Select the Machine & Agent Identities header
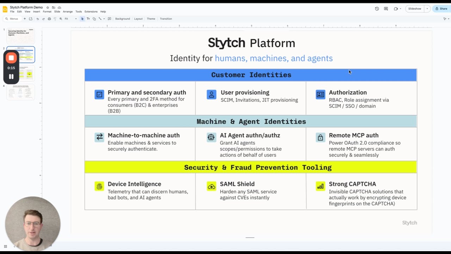This screenshot has height=254, width=451. pos(251,121)
